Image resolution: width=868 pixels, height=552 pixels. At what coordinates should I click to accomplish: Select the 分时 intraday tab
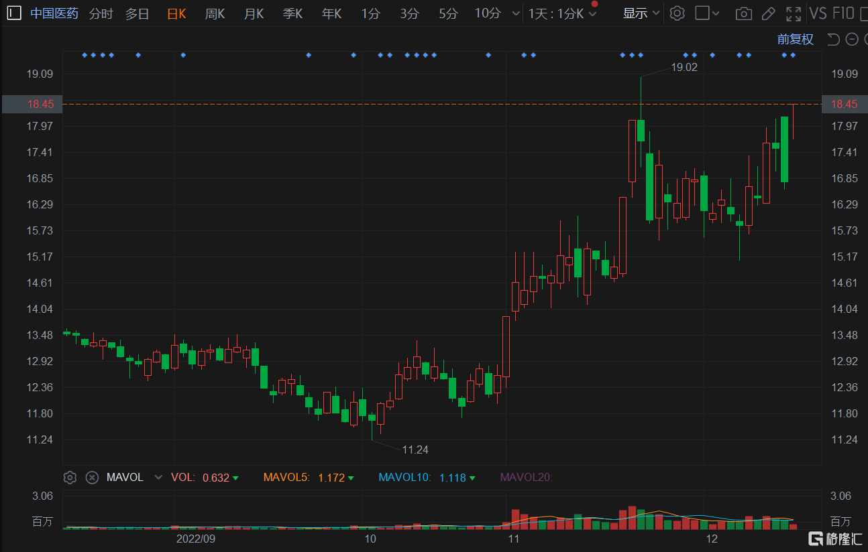[x=101, y=13]
